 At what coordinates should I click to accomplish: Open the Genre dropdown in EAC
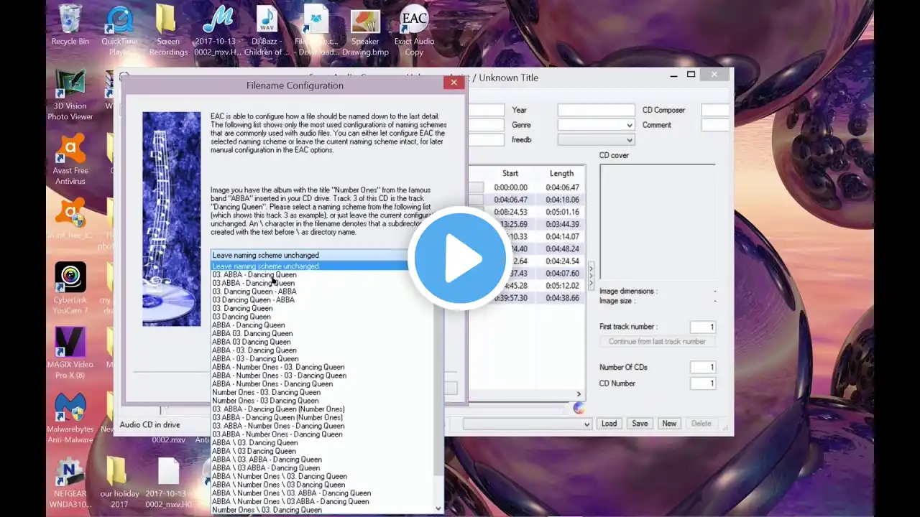pyautogui.click(x=629, y=125)
